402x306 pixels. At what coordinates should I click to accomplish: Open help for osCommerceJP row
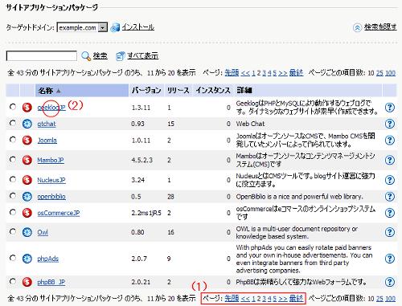click(390, 213)
